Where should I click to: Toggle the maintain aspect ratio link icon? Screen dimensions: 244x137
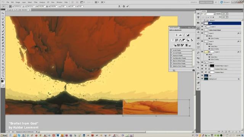point(47,6)
